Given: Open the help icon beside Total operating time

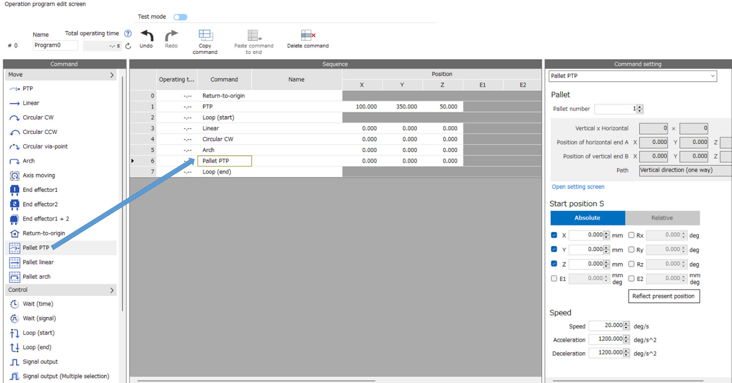Looking at the screenshot, I should coord(128,34).
